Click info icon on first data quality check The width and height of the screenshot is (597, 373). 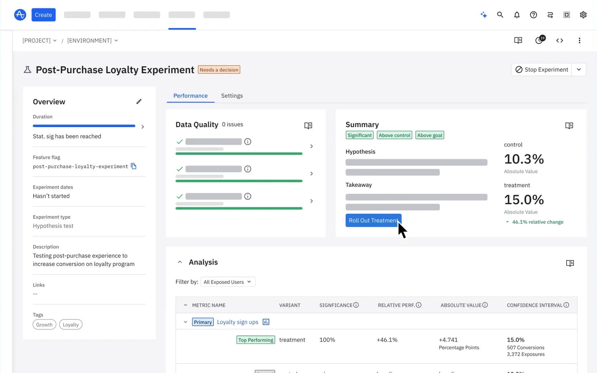(x=248, y=142)
